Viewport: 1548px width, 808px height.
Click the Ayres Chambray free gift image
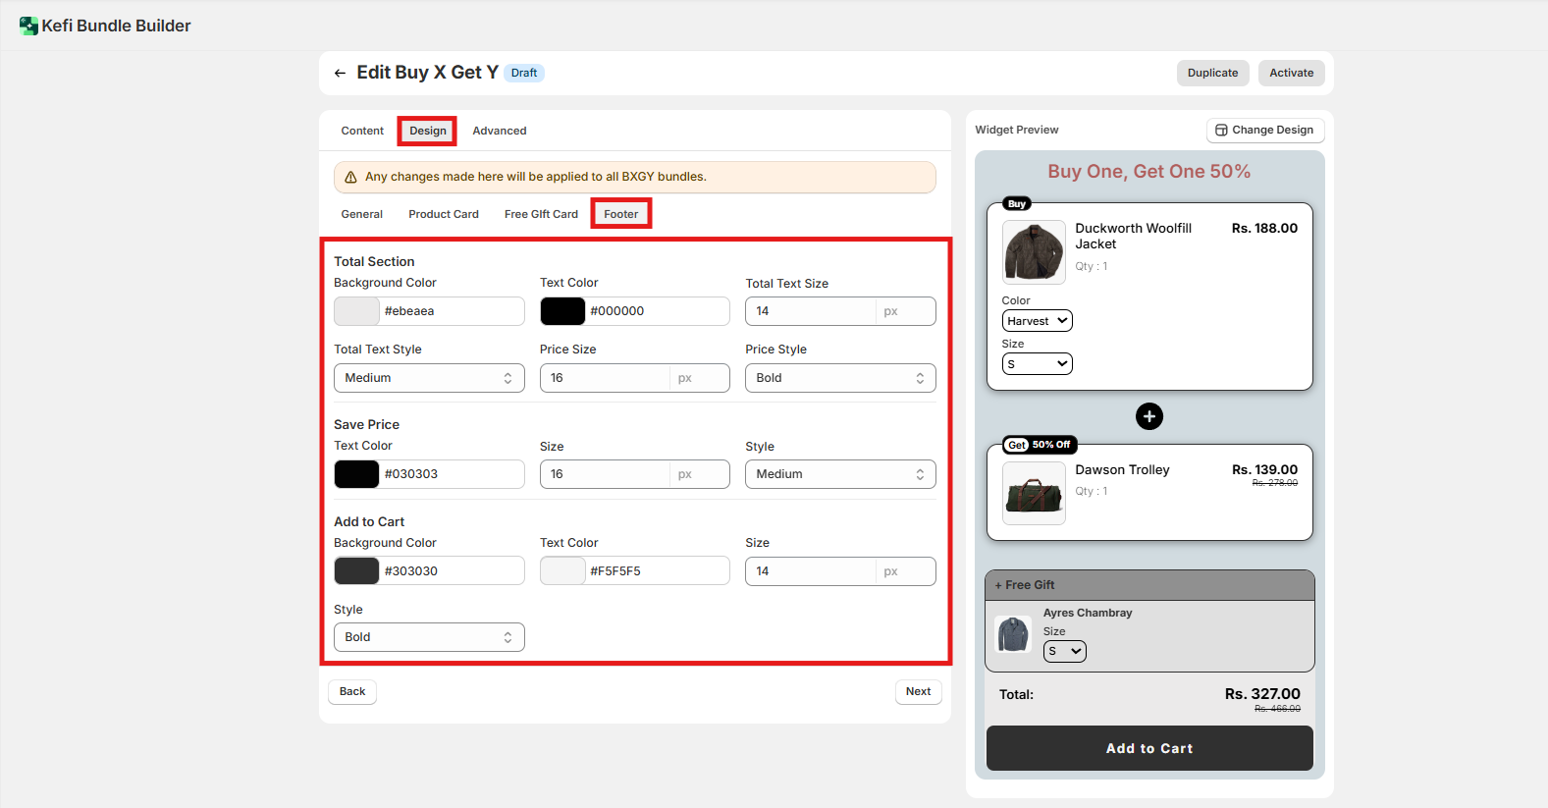(1012, 634)
